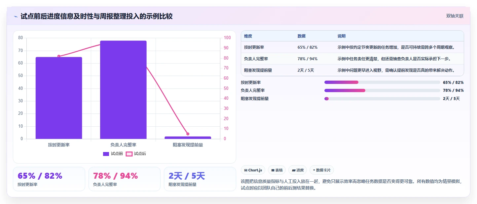Click the 双轴关联 label in header
477x204 pixels.
click(x=455, y=16)
